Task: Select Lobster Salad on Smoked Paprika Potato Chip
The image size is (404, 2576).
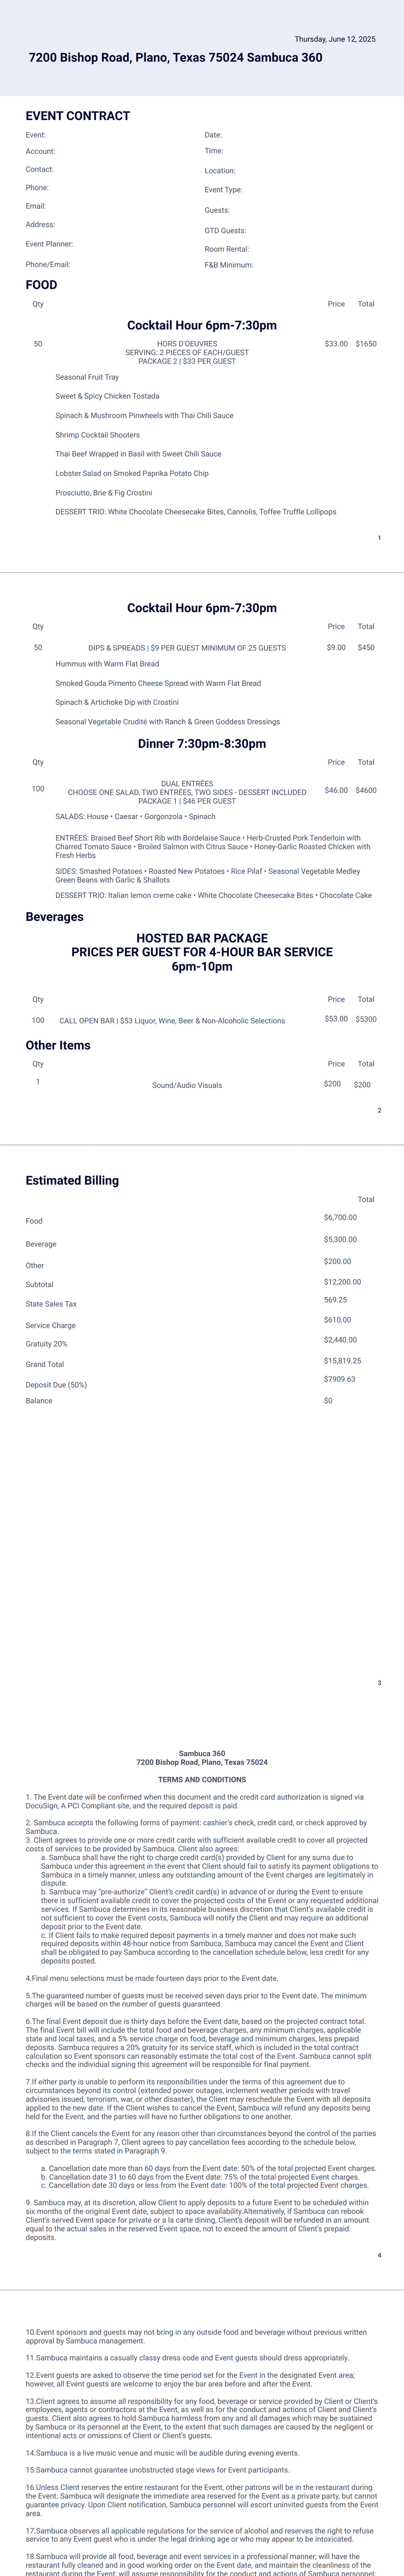Action: (x=132, y=473)
